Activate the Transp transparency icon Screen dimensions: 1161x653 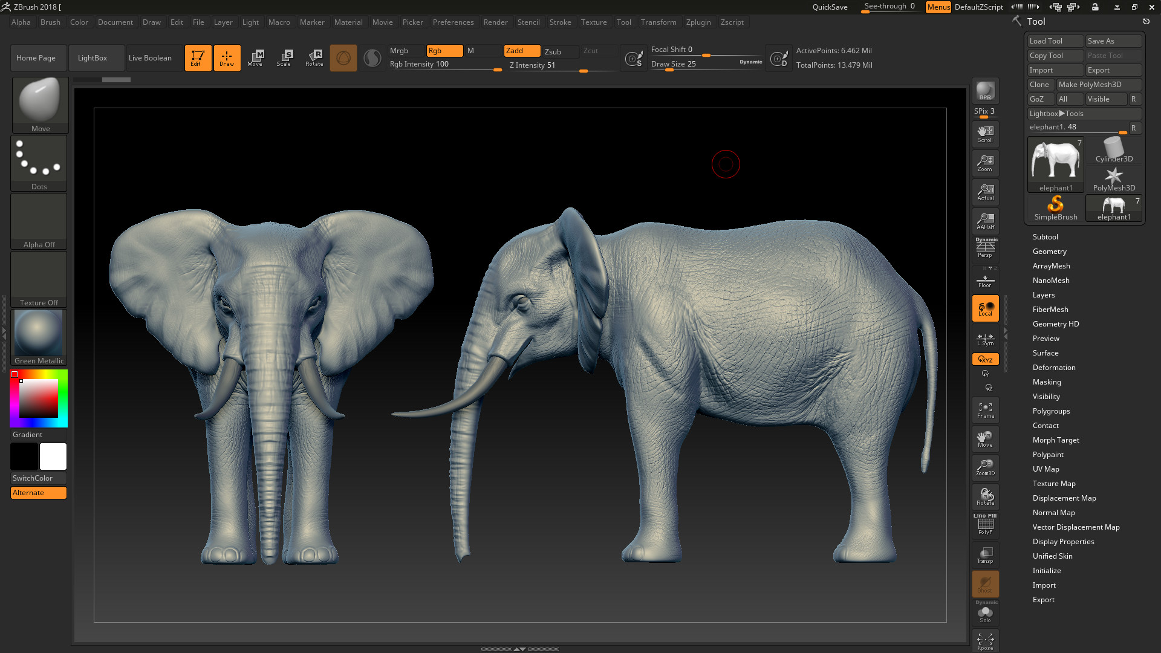[x=985, y=554]
